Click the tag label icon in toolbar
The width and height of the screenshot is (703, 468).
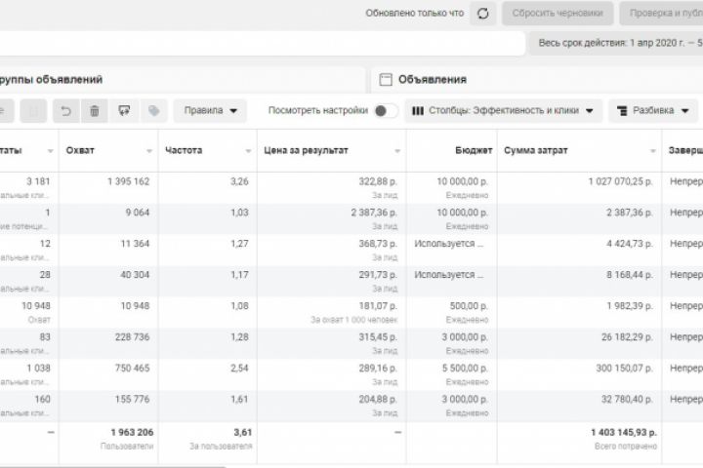[153, 111]
